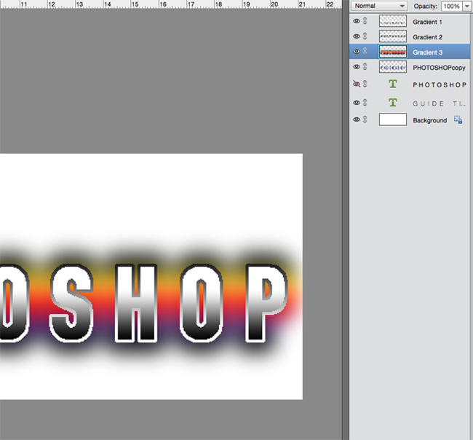Select the layer named Gradient 1
The height and width of the screenshot is (440, 473).
427,22
